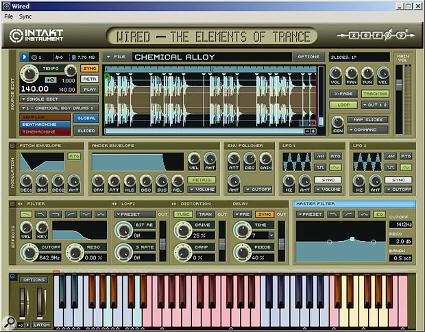The height and width of the screenshot is (332, 425).
Task: Select the sixth filter shape icon in Filter
Action: tap(101, 214)
